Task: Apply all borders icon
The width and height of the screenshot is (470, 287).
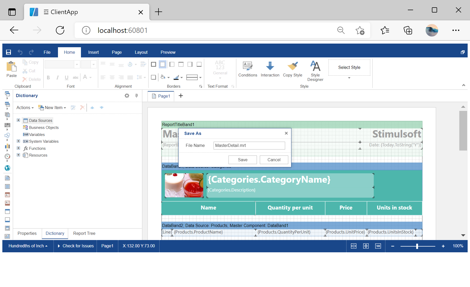Action: [154, 64]
